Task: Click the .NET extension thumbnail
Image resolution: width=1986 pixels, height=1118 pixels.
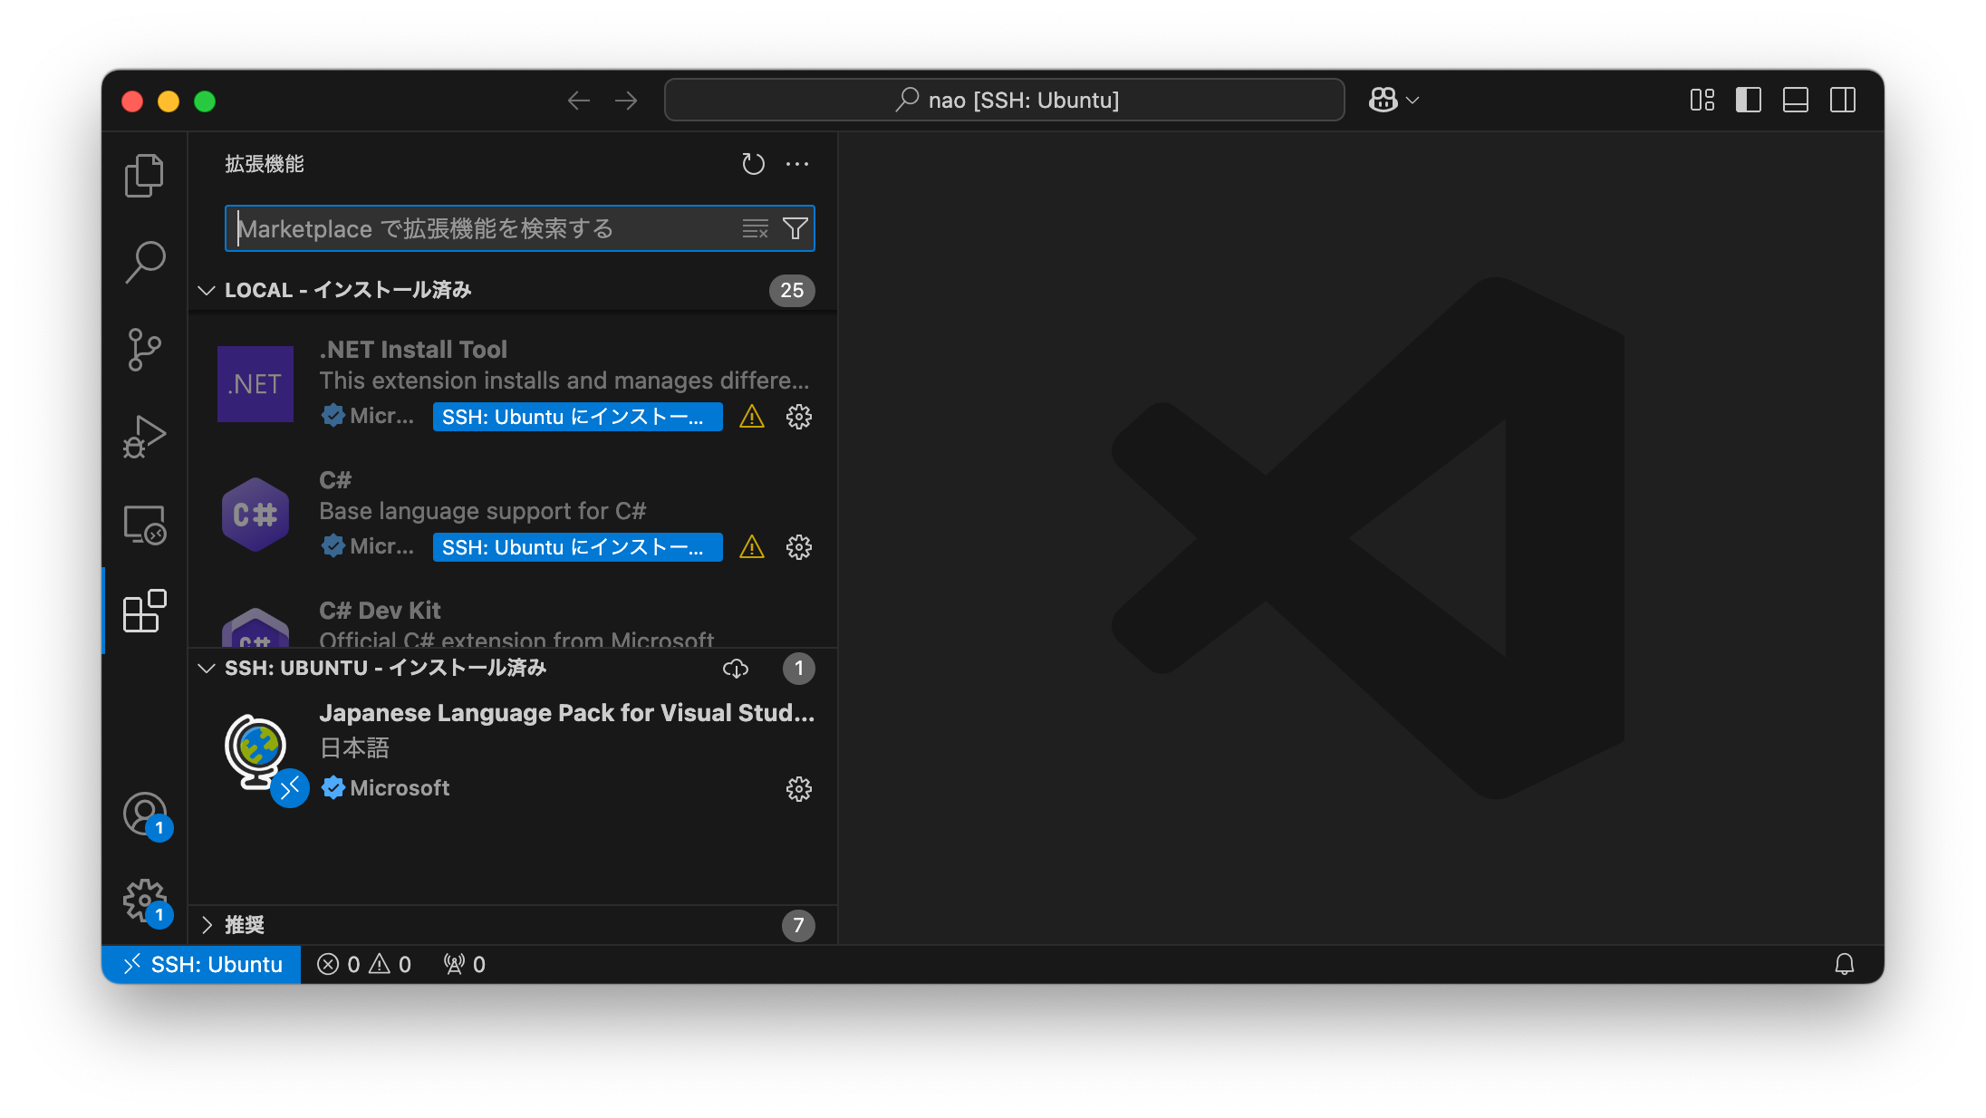Action: [255, 384]
